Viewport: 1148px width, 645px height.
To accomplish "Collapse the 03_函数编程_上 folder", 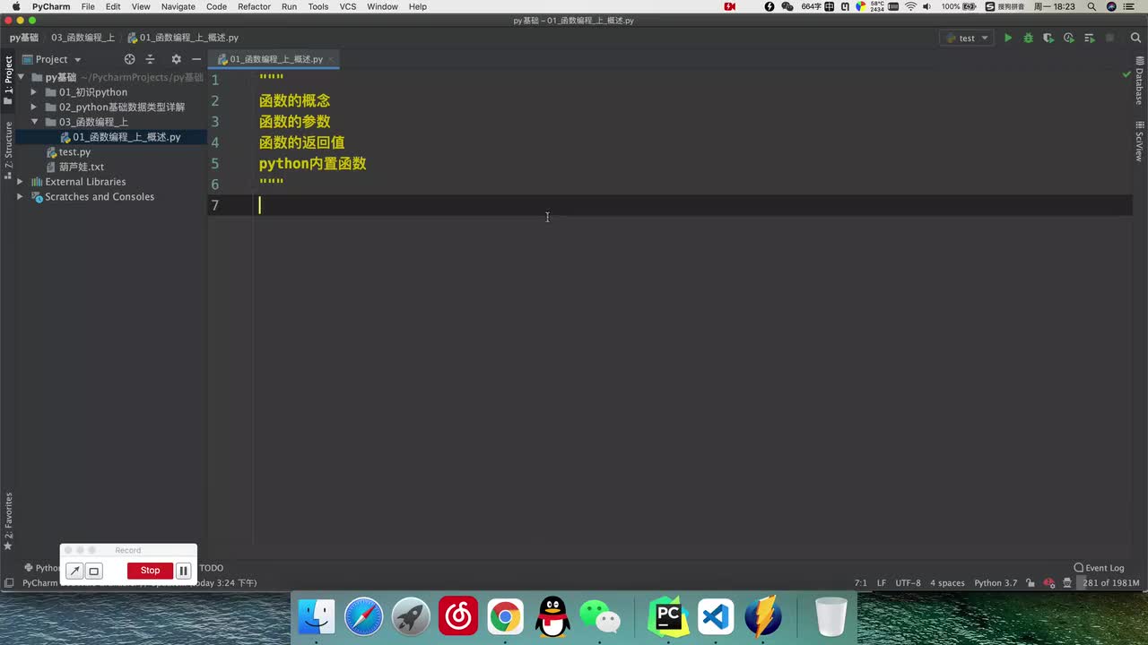I will (34, 122).
